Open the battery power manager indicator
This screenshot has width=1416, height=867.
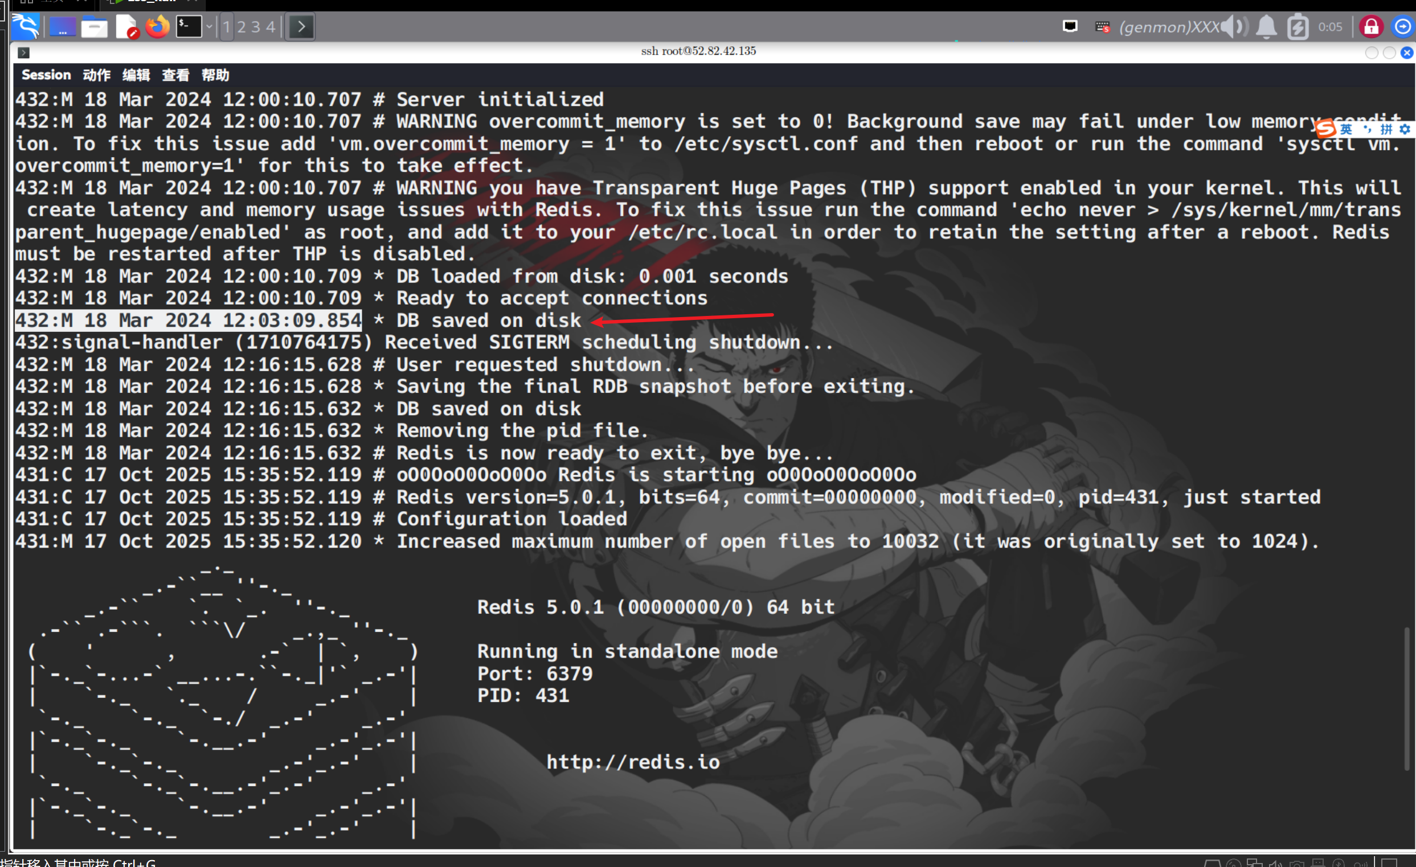coord(1297,26)
